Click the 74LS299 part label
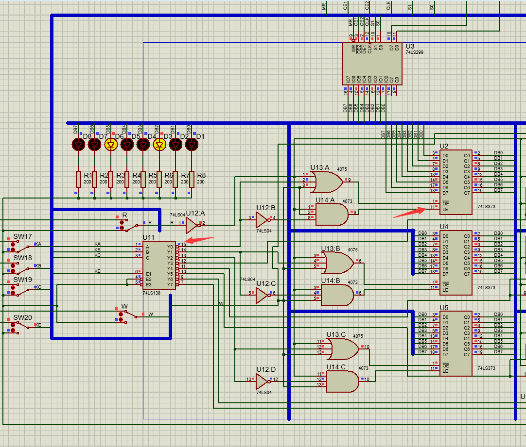Screen dimensions: 526x447 (x=414, y=52)
